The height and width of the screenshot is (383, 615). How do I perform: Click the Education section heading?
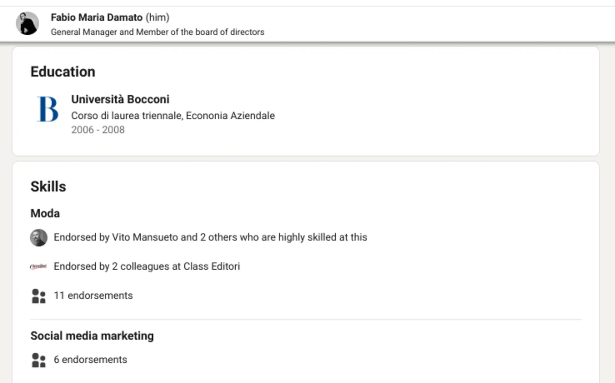click(63, 71)
